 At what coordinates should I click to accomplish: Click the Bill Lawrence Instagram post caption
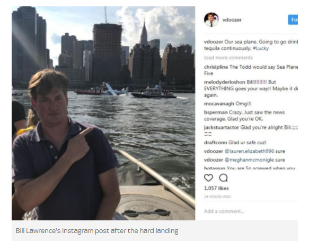coord(97,230)
